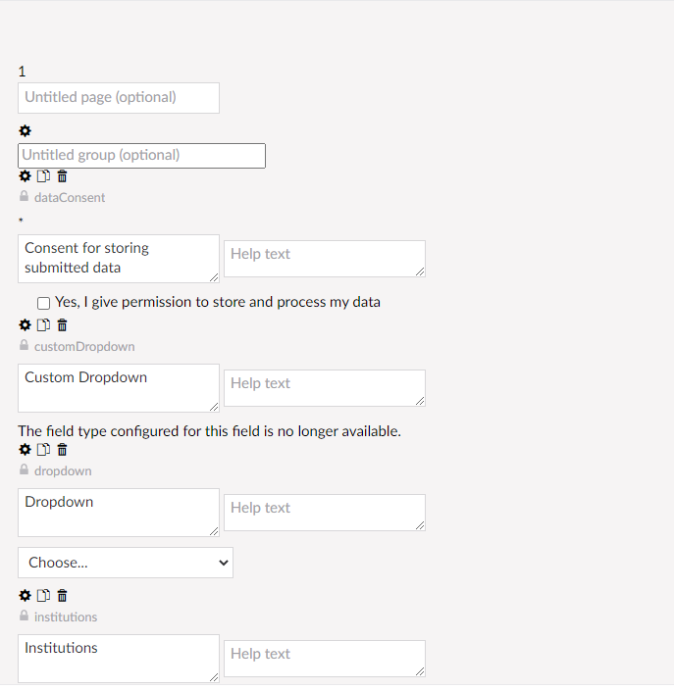The height and width of the screenshot is (691, 674).
Task: Focus the 'Untitled group (optional)' input
Action: tap(141, 156)
